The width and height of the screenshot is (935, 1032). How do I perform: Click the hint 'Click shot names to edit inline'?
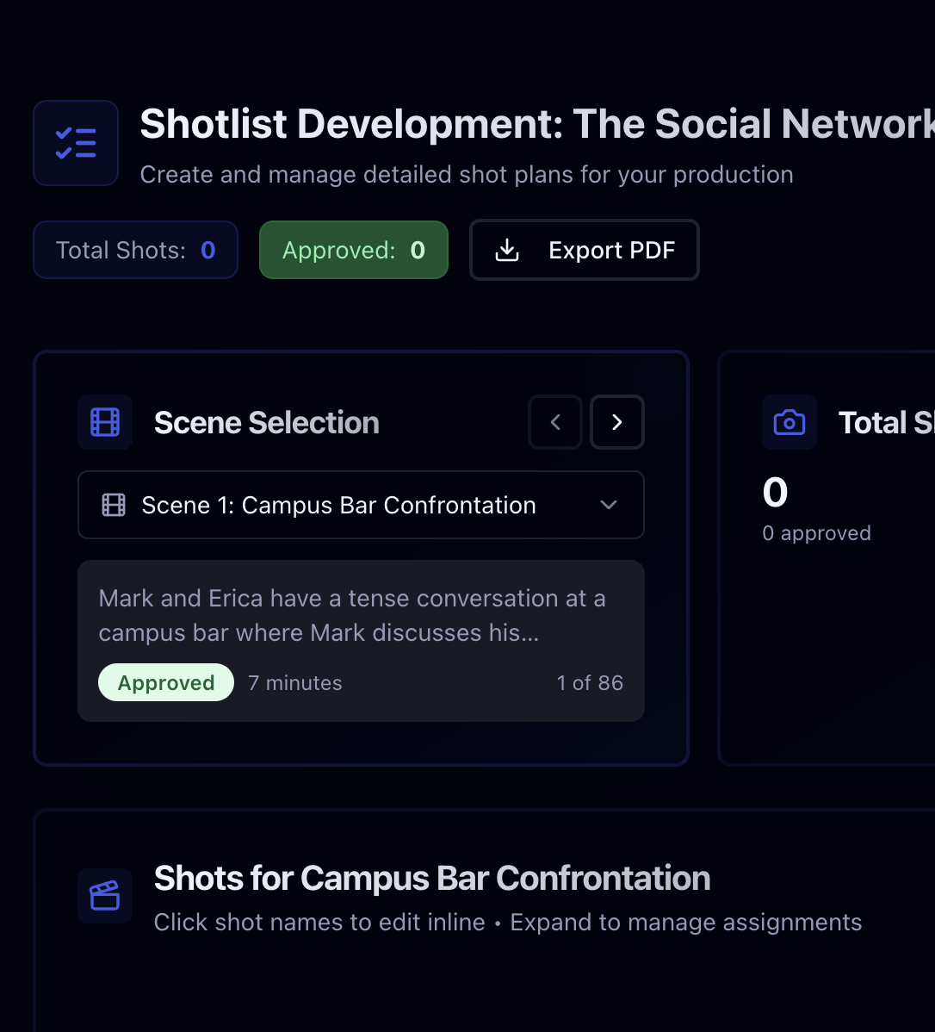pos(319,922)
